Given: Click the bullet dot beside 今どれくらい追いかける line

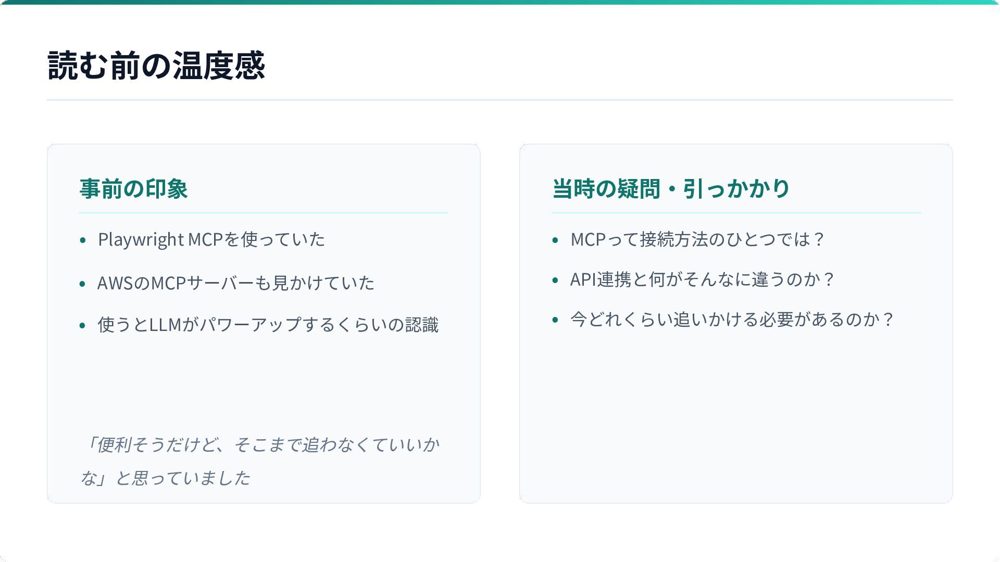Looking at the screenshot, I should point(555,320).
